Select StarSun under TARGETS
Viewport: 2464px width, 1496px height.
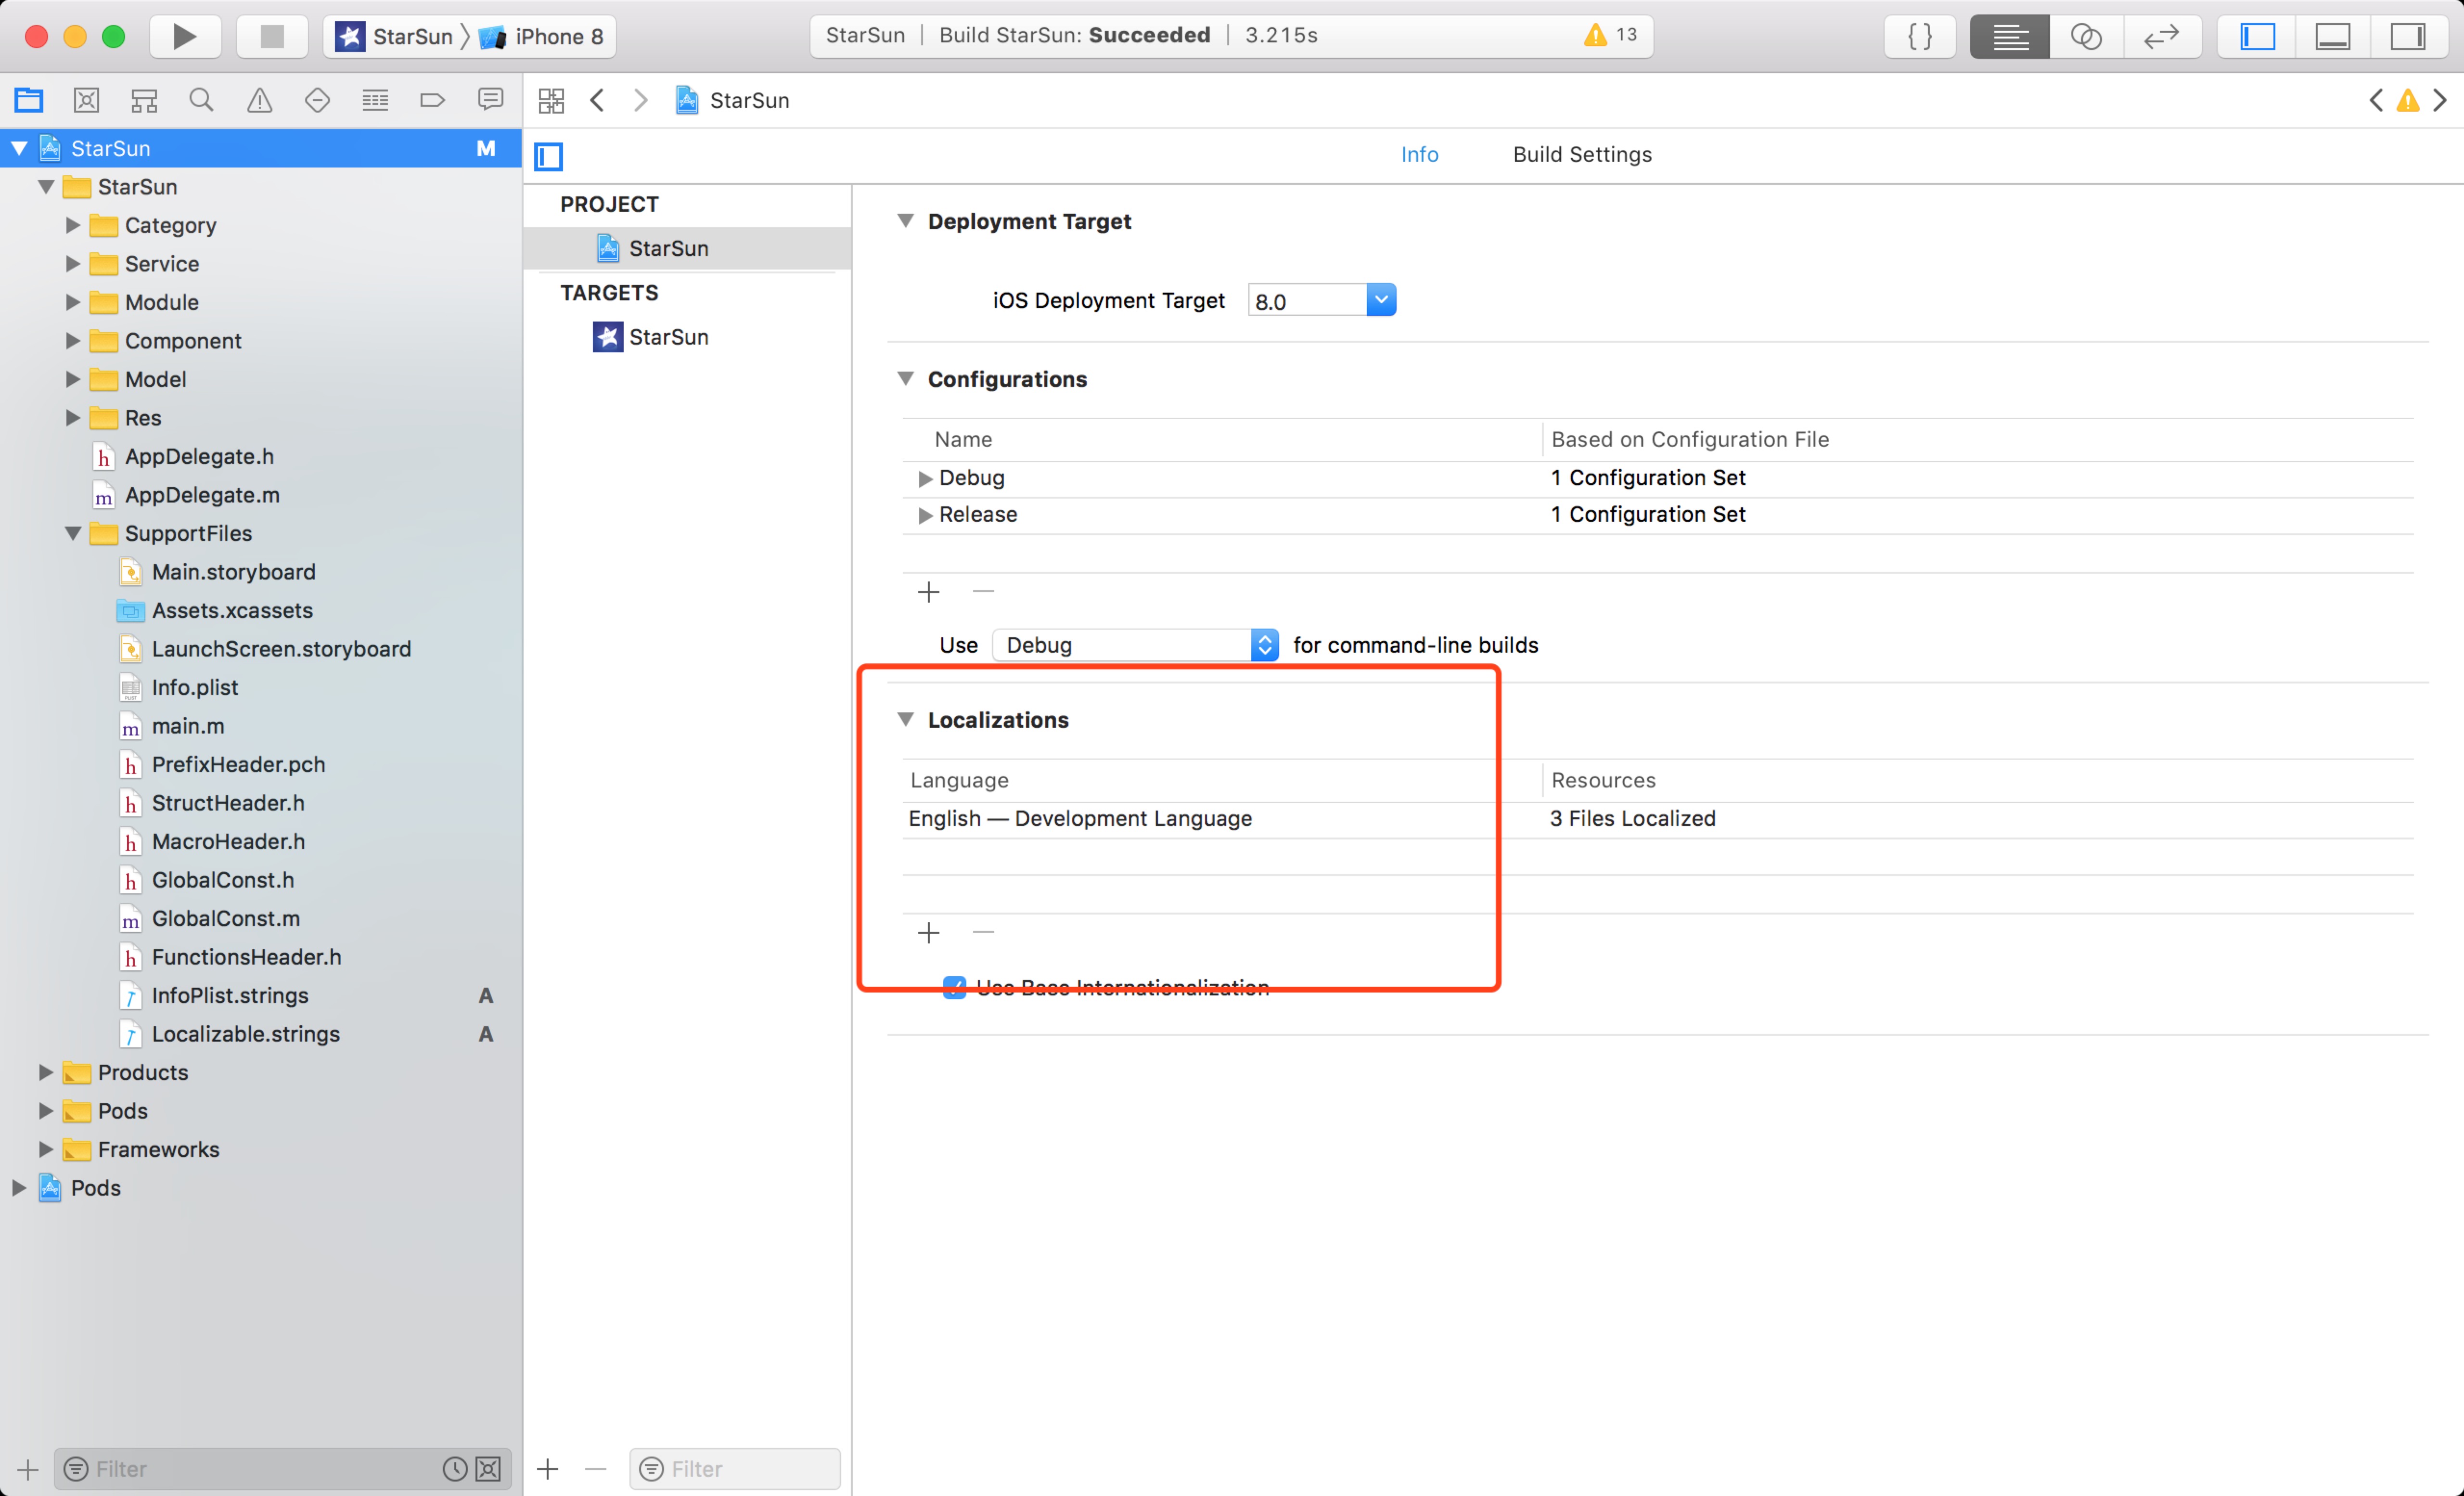pyautogui.click(x=668, y=337)
